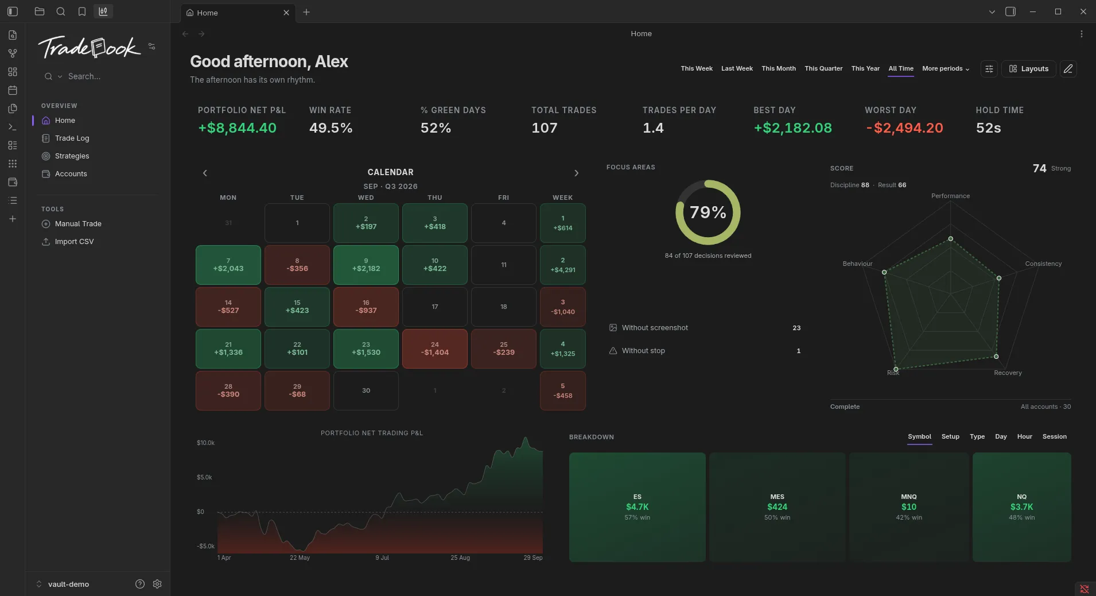Navigate back with the left arrow

185,34
